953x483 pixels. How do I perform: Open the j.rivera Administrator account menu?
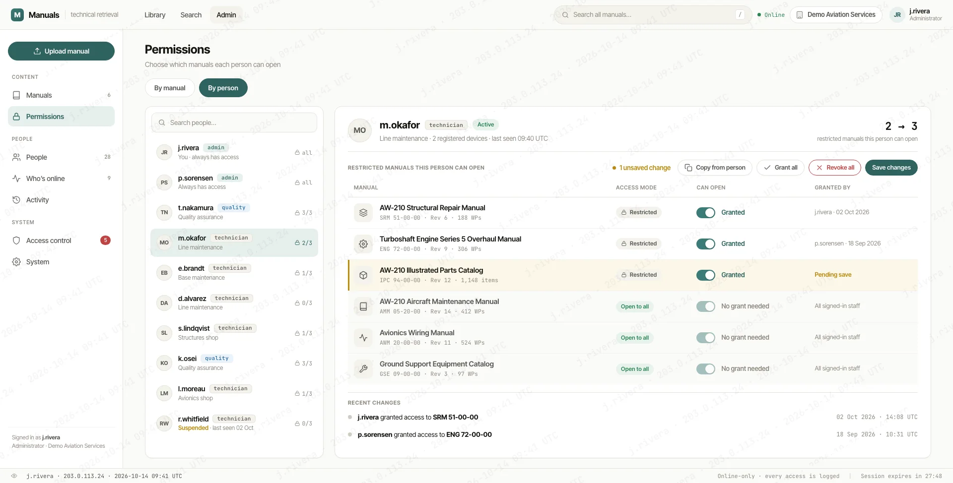pos(916,15)
